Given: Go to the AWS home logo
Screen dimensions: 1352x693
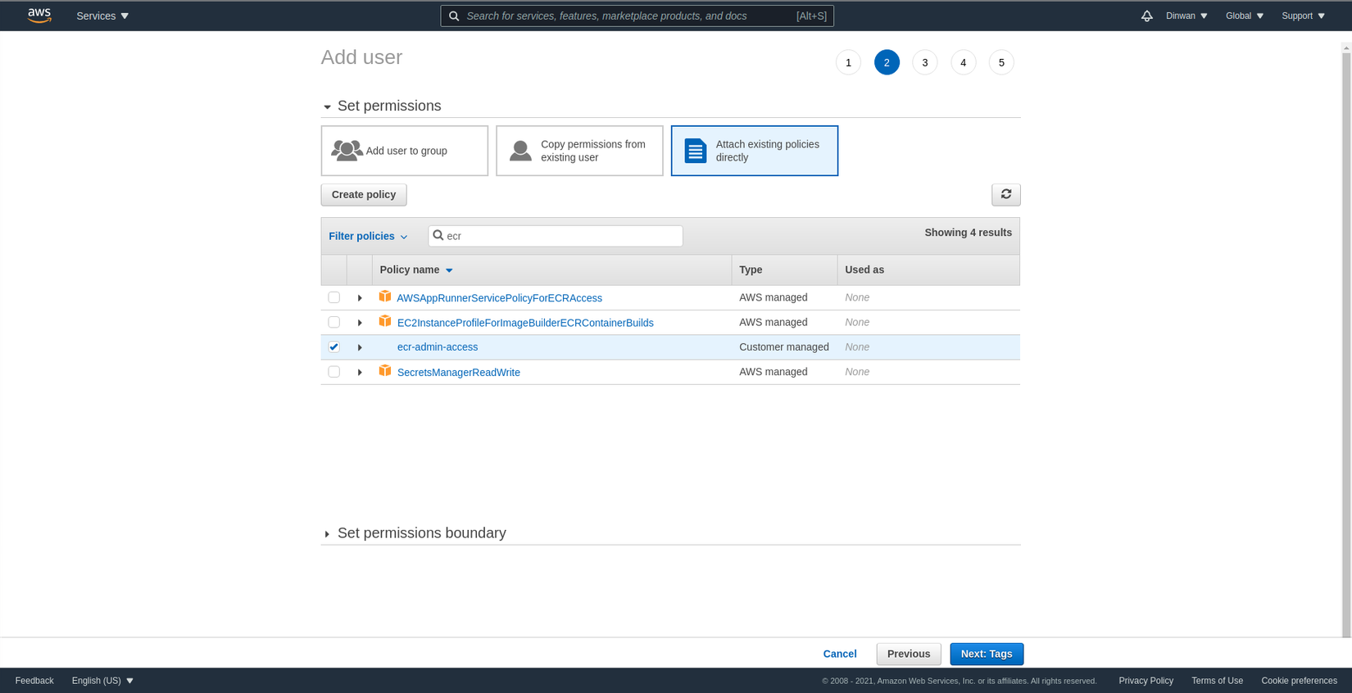Looking at the screenshot, I should coord(39,16).
